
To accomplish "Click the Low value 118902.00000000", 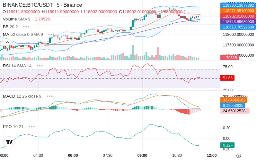I will point(100,12).
